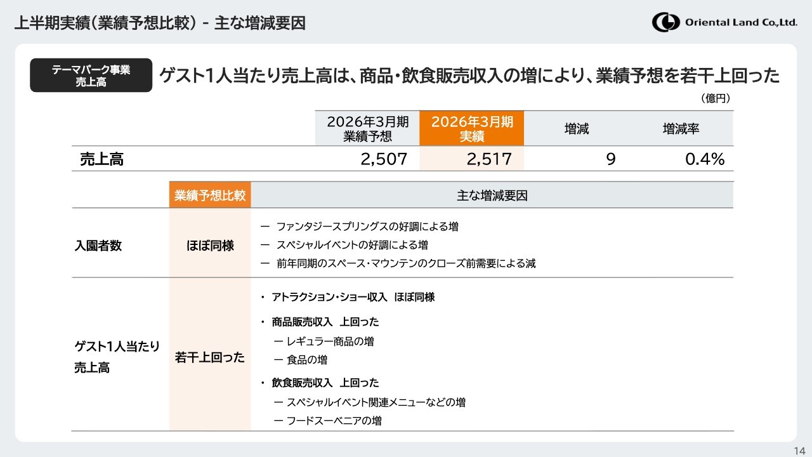This screenshot has width=812, height=457.
Task: Click the ファンタジースプリングスの好調による増 line
Action: (x=367, y=227)
